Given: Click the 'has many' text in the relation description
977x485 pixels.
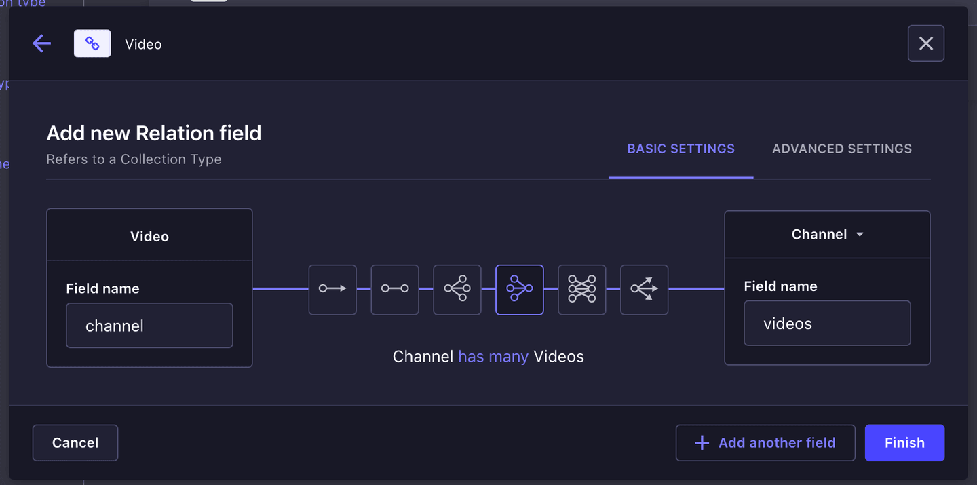Looking at the screenshot, I should (493, 356).
